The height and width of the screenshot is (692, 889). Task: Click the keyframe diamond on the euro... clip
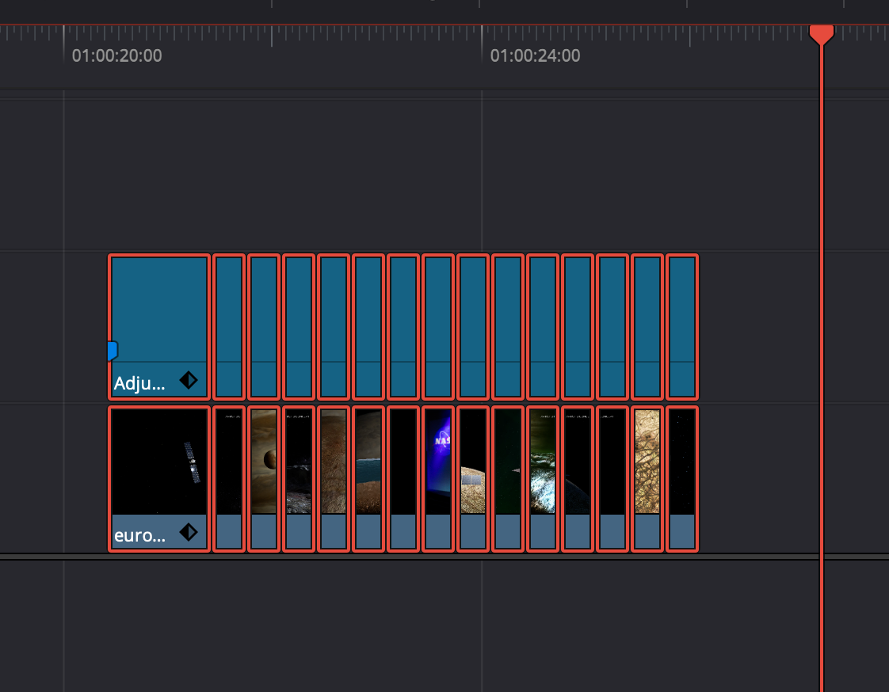(189, 531)
